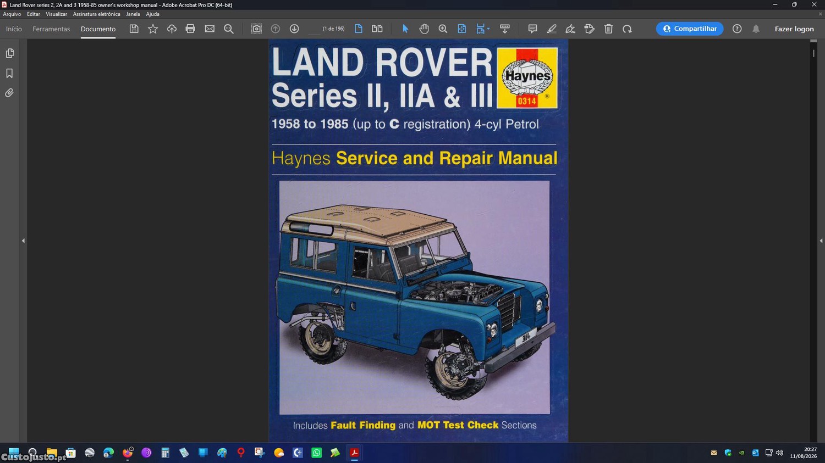Open the Assinatura eletrônica menu
Screen dimensions: 825x463
point(96,14)
